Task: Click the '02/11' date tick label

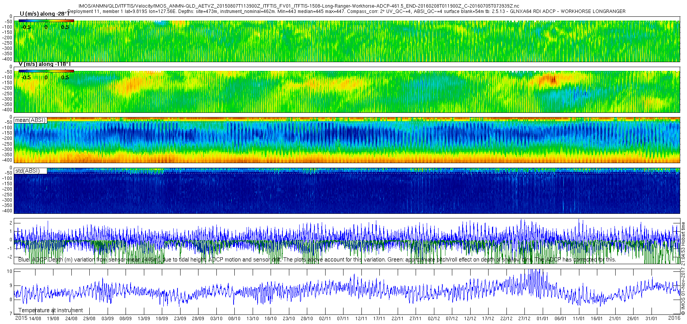Action: 325,319
